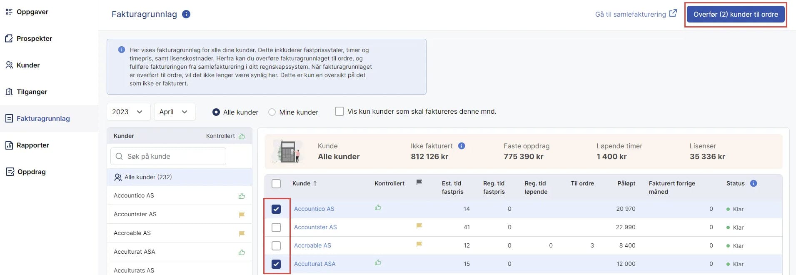796x275 pixels.
Task: Follow the 'Gå til samlefakturering' link
Action: (x=635, y=14)
